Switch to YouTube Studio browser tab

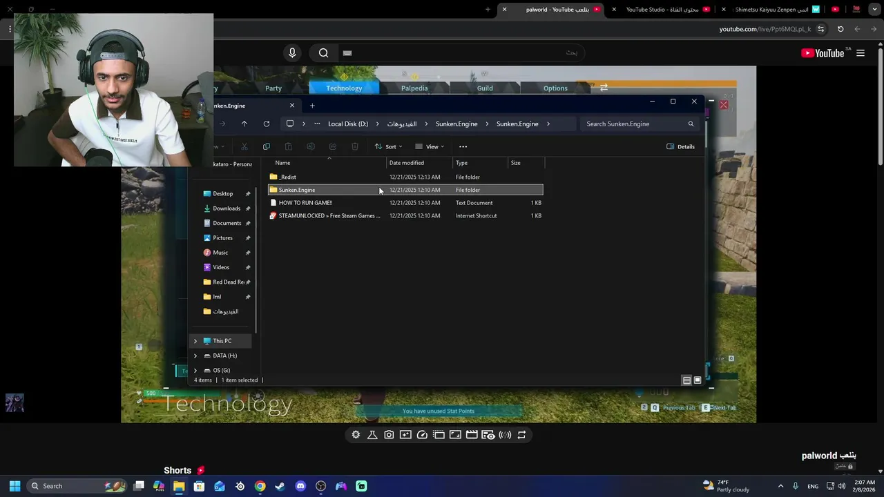point(662,10)
